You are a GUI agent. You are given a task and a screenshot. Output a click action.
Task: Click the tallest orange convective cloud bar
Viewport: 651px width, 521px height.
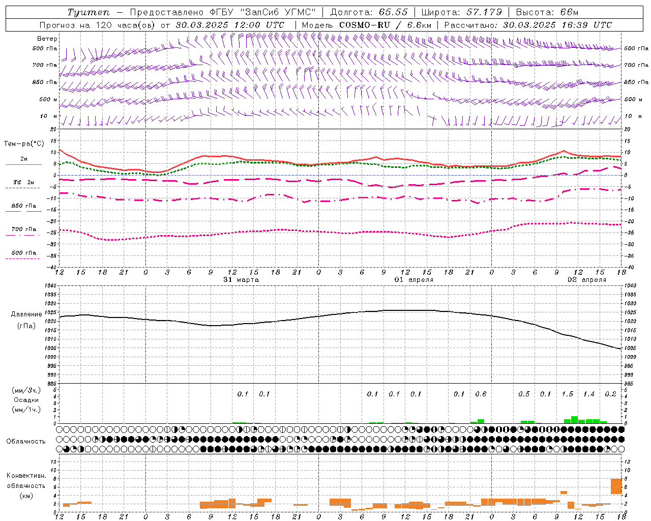(616, 486)
